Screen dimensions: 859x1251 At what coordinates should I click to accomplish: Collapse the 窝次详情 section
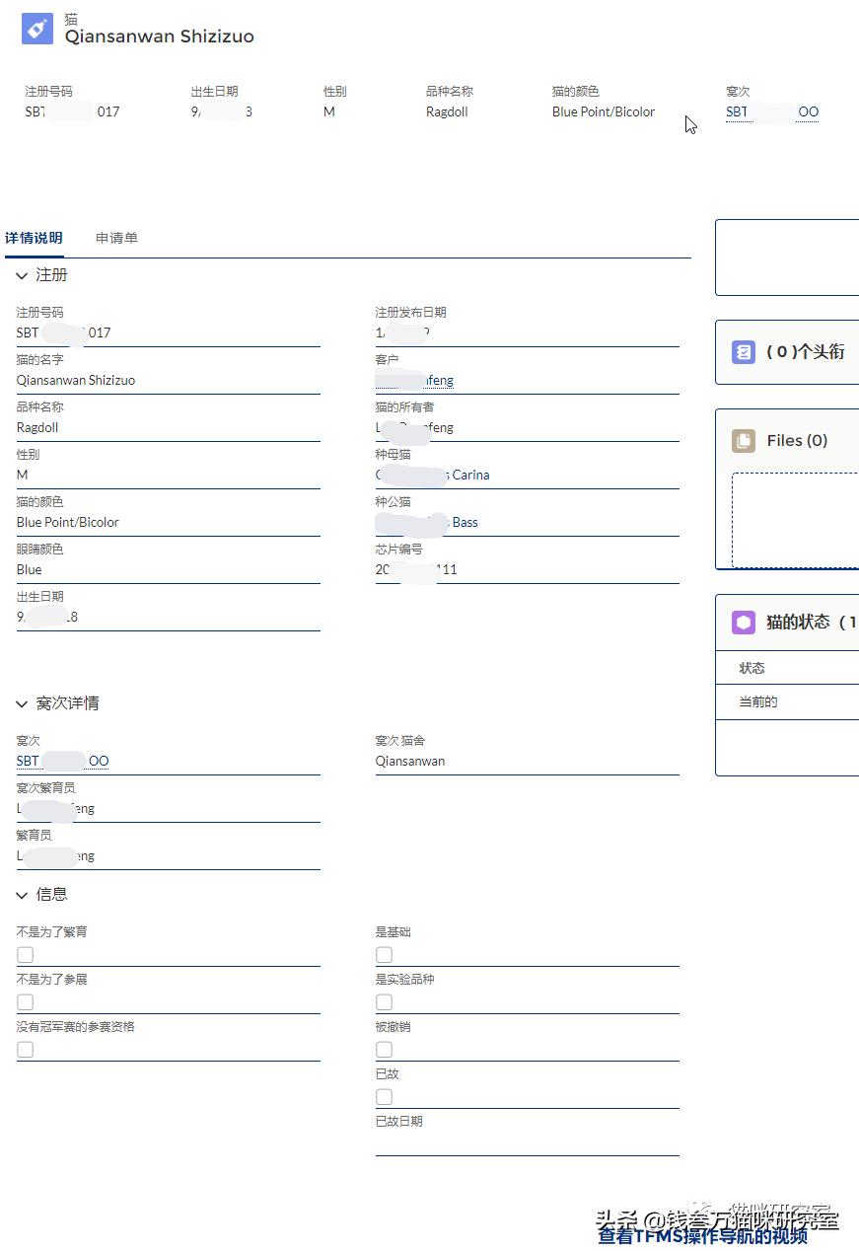click(22, 703)
